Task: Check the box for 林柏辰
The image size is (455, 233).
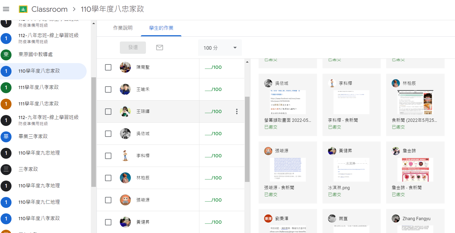Action: click(x=108, y=178)
